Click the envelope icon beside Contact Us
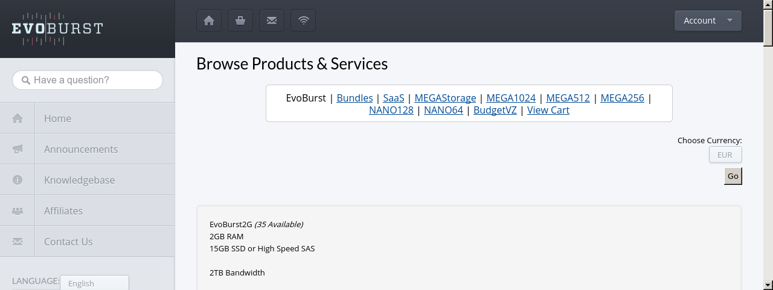 [x=18, y=242]
